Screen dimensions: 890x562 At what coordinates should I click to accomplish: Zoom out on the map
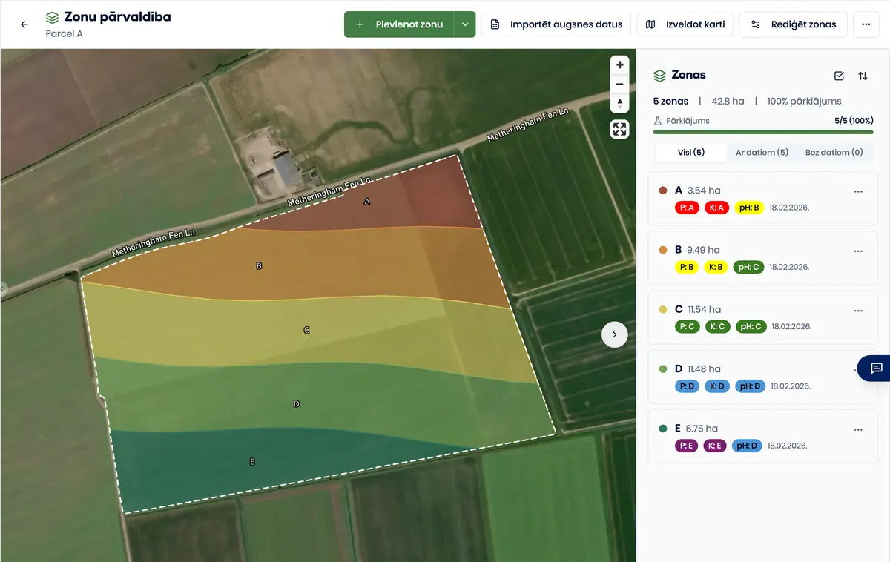point(620,84)
